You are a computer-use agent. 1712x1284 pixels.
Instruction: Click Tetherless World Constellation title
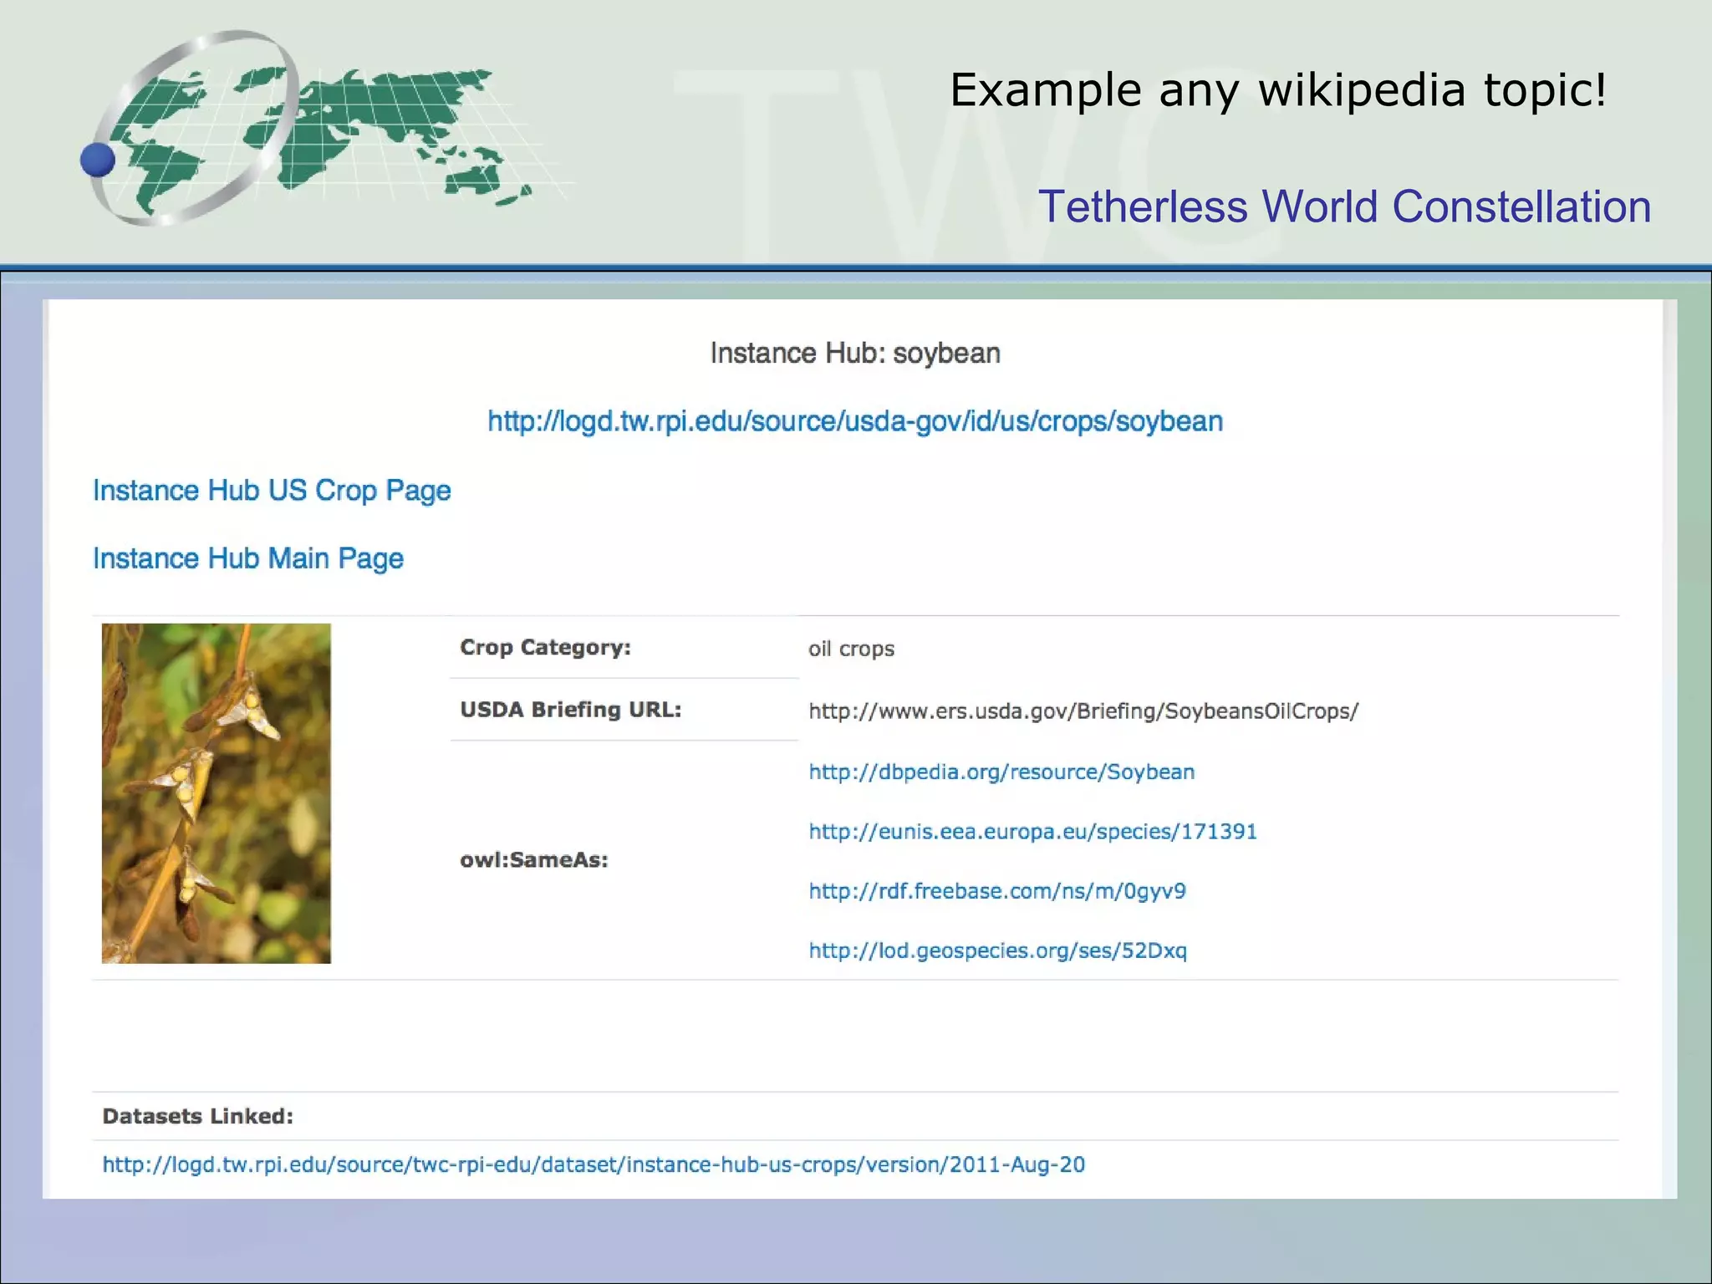click(x=1343, y=206)
